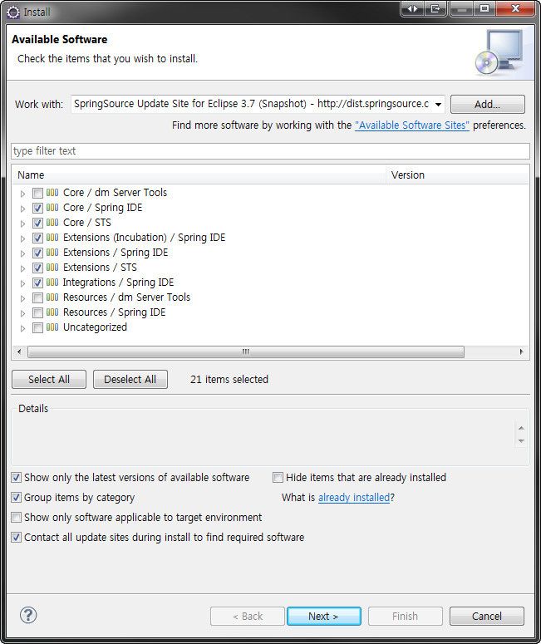
Task: Open the help question mark icon
Action: (28, 615)
